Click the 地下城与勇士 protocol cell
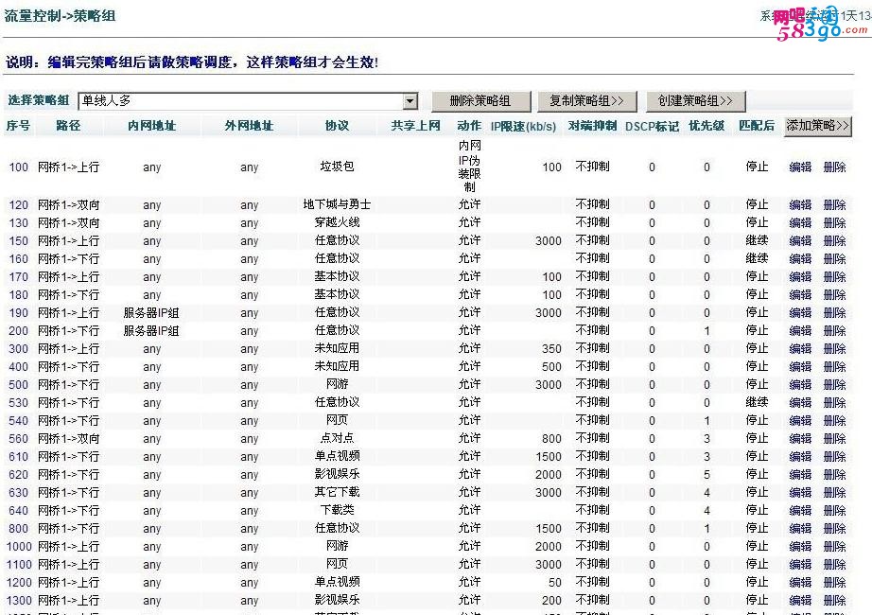This screenshot has width=872, height=615. [337, 204]
